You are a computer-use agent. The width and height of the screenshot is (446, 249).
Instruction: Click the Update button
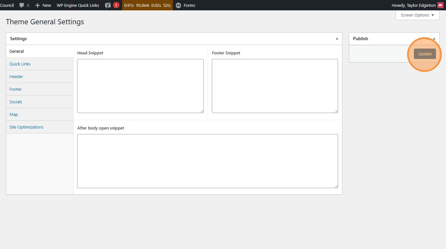coord(425,54)
